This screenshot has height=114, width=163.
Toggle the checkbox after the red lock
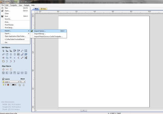click(10, 85)
